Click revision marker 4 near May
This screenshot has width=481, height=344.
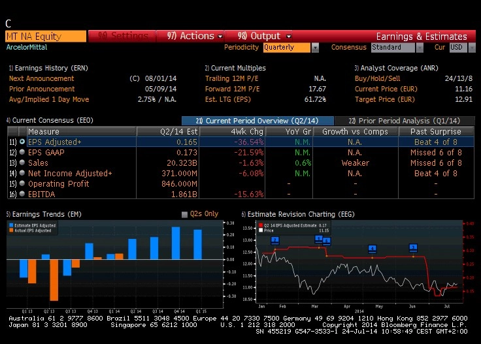point(372,249)
